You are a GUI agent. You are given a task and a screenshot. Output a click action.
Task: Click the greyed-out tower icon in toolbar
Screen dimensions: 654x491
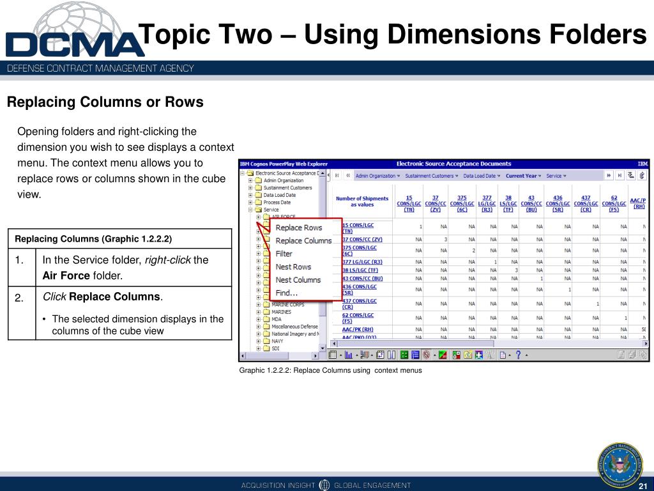point(490,355)
